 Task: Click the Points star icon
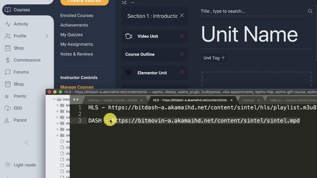pyautogui.click(x=7, y=96)
